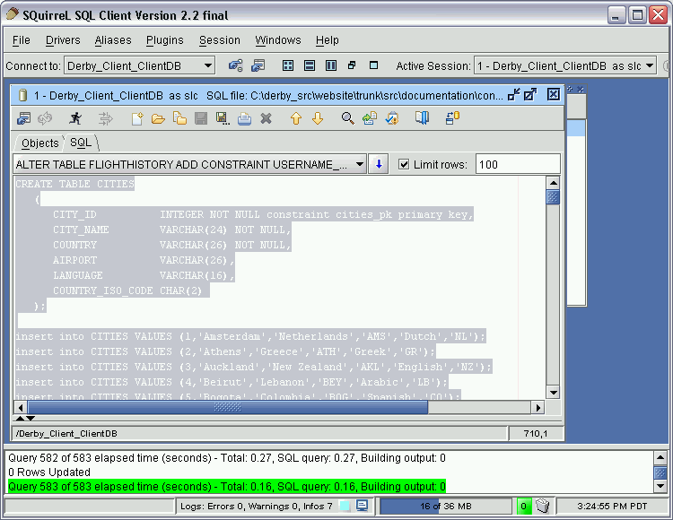
Task: Open the SQL history combo box
Action: click(360, 164)
